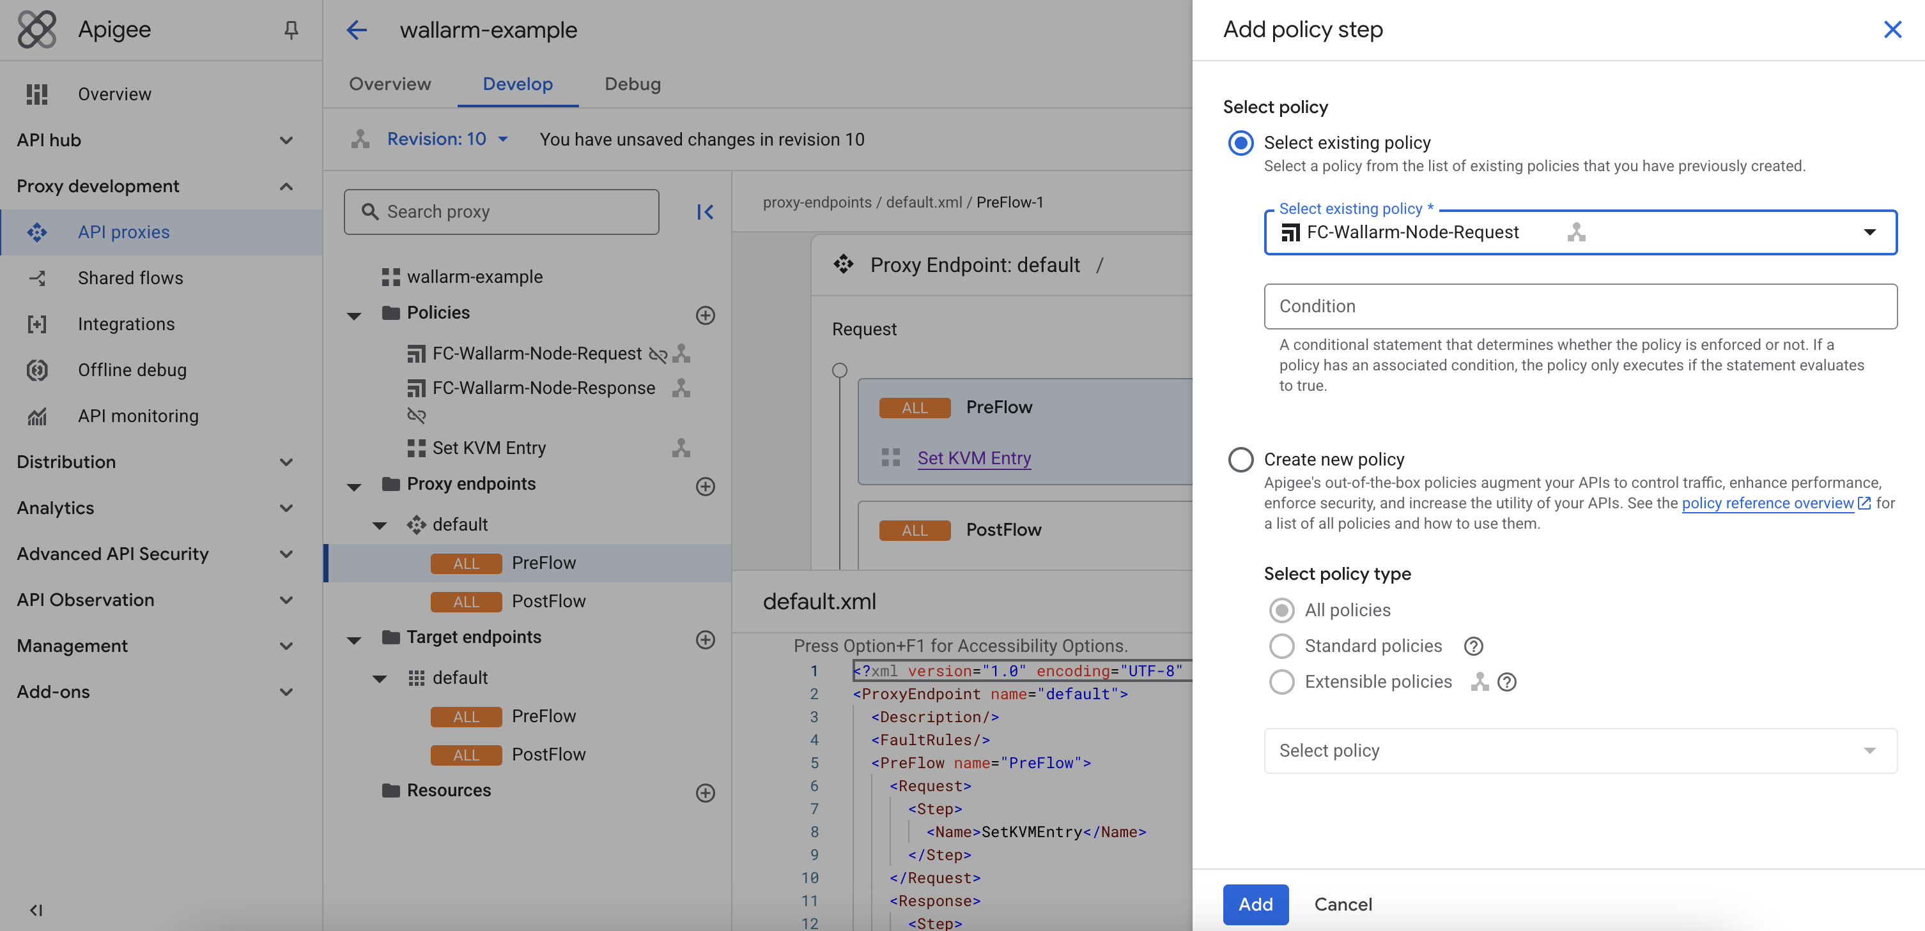
Task: Collapse the Proxy endpoints tree
Action: coord(354,486)
